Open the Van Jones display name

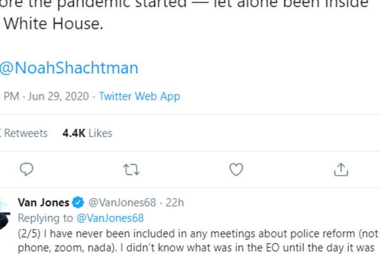[43, 203]
